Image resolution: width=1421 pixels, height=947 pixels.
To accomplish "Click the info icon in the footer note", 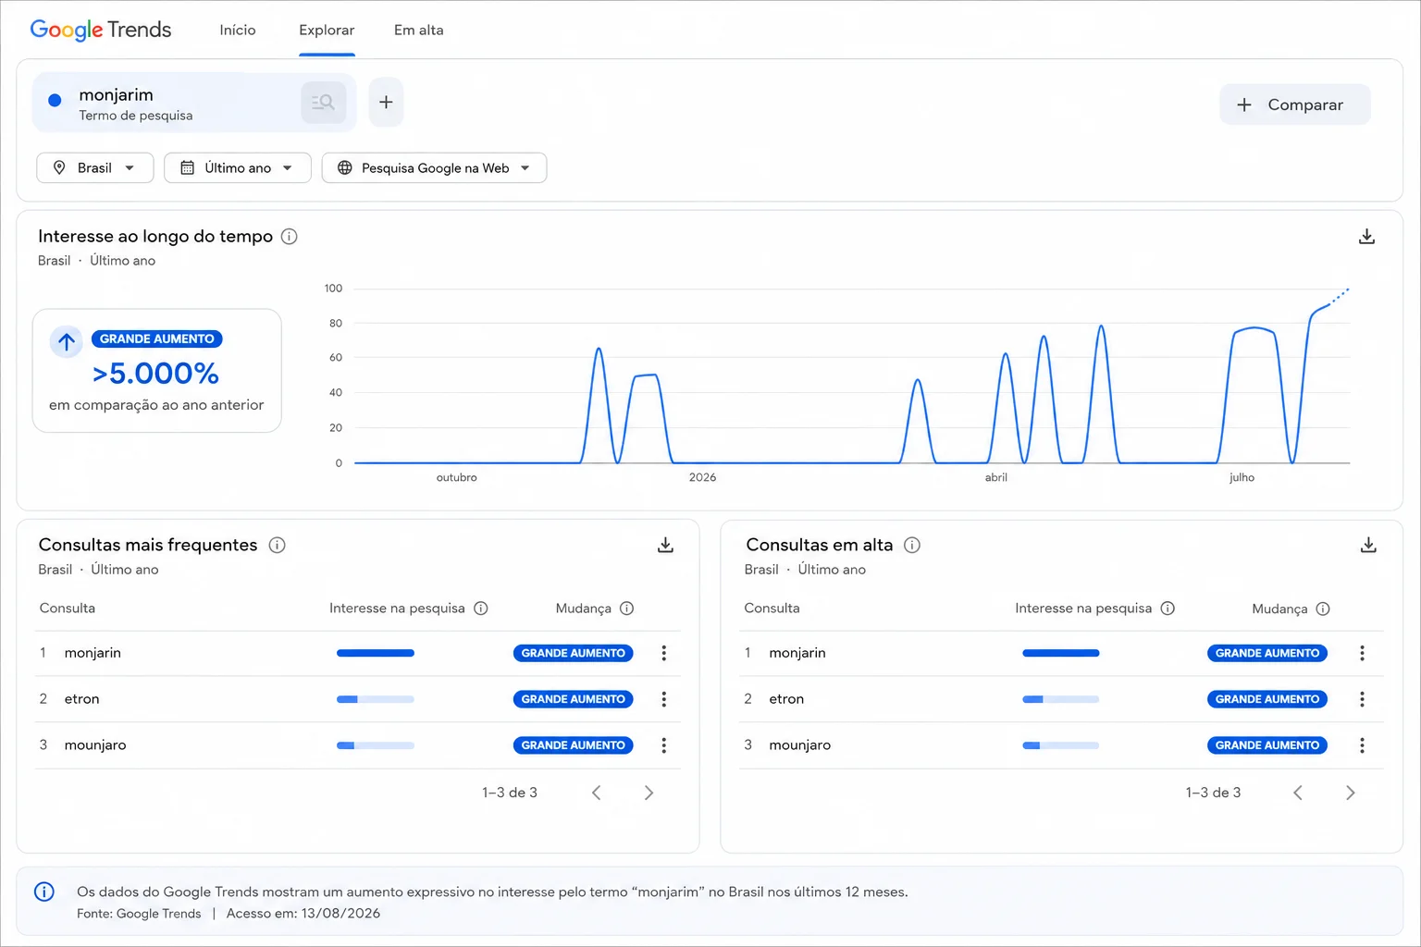I will click(43, 892).
